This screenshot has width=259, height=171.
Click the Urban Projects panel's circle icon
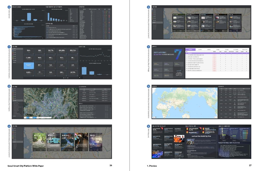point(9,87)
